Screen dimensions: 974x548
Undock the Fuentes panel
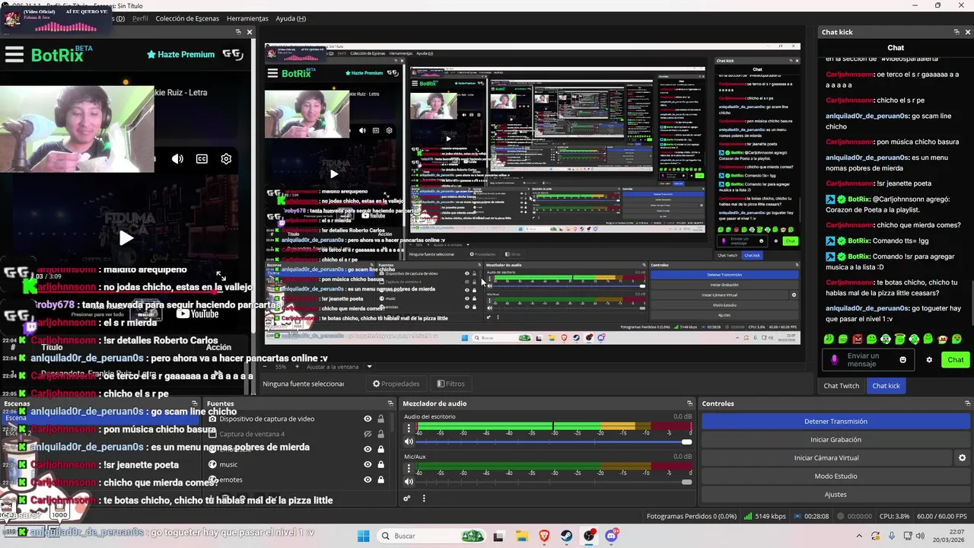[390, 403]
